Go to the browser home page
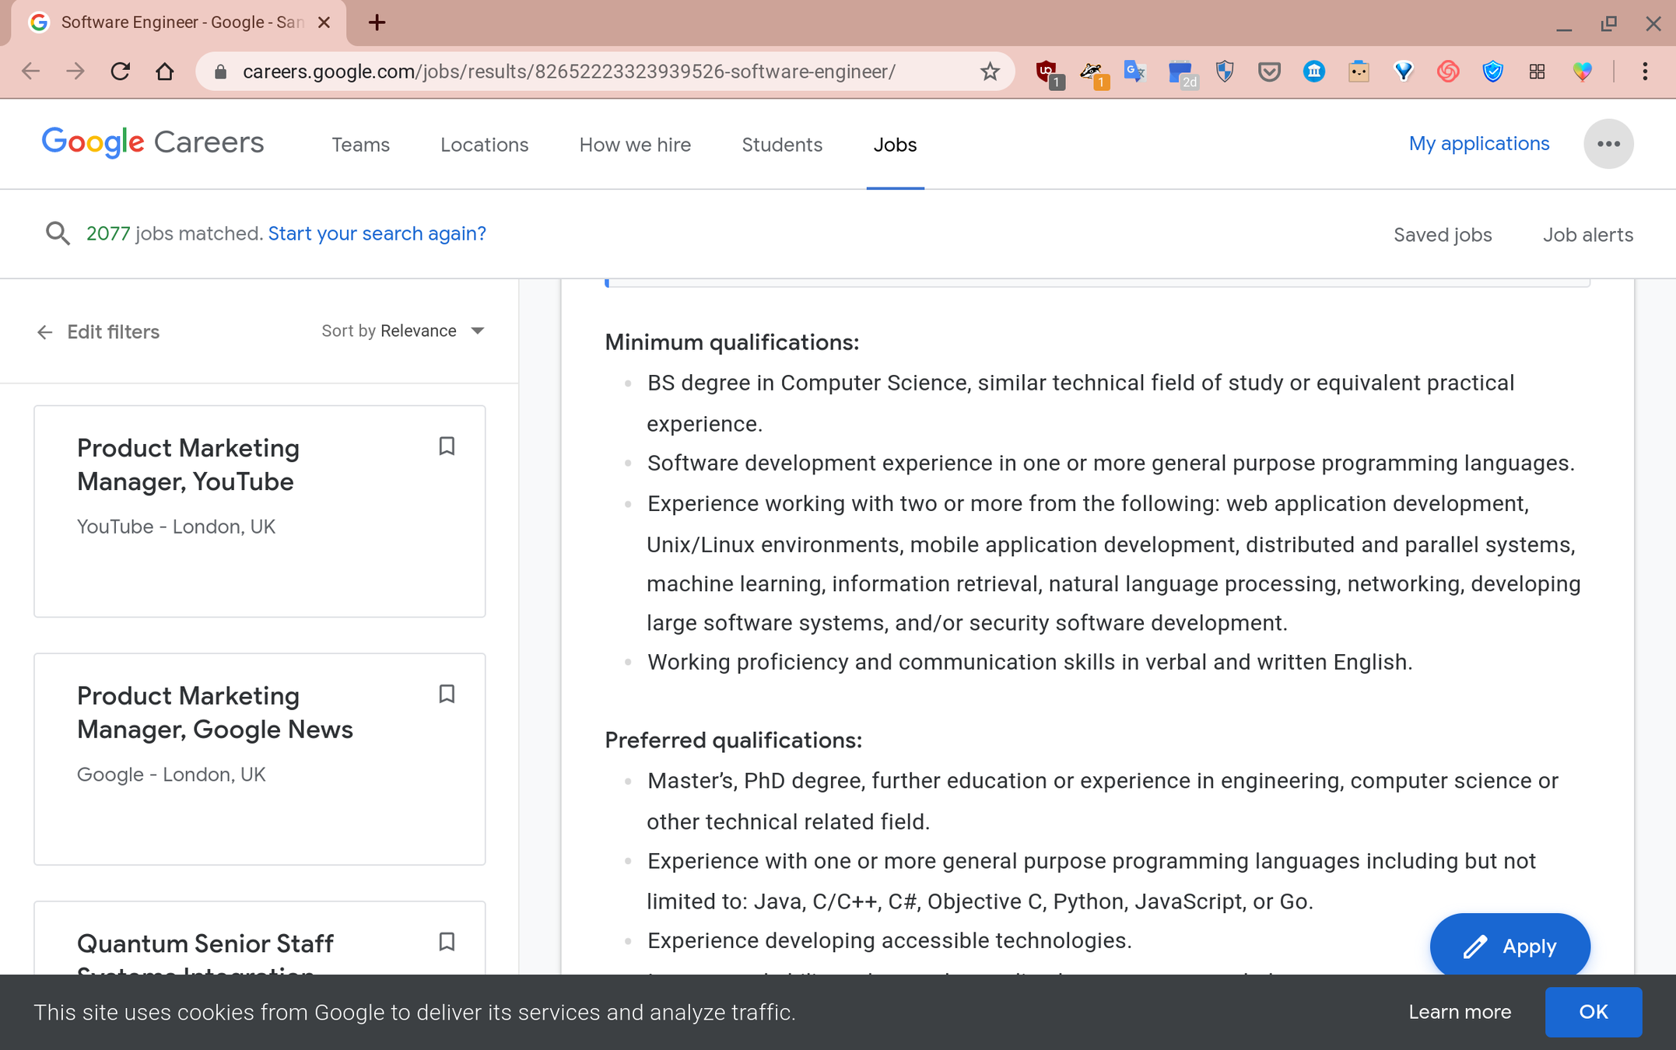Screen dimensions: 1676x1050 click(x=164, y=72)
